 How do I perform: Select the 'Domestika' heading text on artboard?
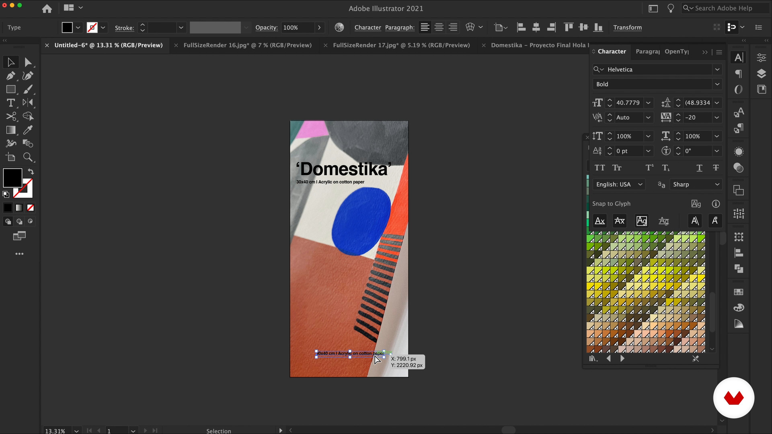(x=344, y=169)
